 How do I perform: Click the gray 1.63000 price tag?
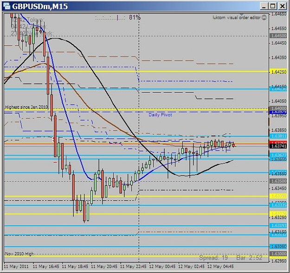click(278, 254)
